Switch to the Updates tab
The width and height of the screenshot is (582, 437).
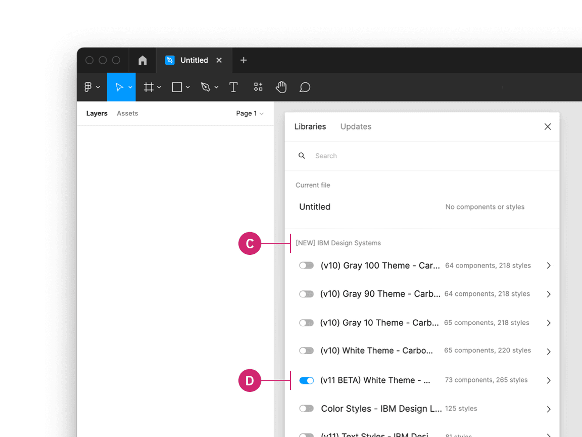point(356,127)
